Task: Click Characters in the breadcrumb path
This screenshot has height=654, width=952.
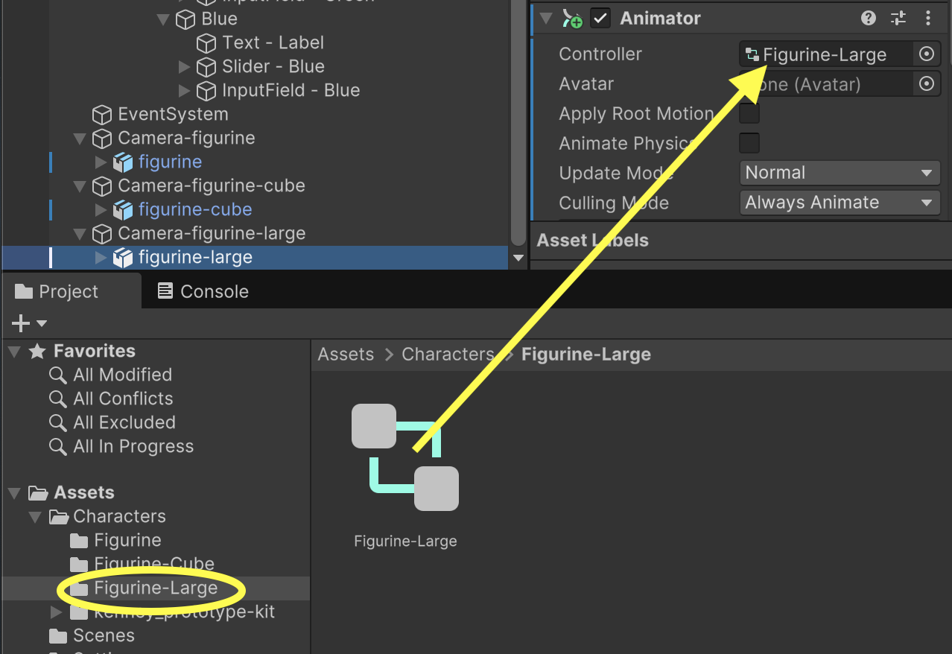Action: click(448, 354)
